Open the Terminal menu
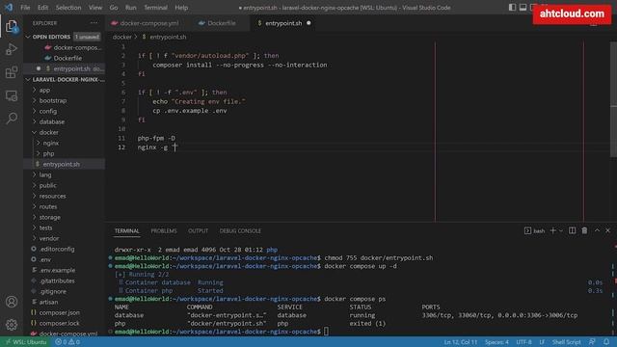The width and height of the screenshot is (617, 347). point(155,8)
